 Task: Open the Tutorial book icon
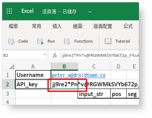(108, 41)
